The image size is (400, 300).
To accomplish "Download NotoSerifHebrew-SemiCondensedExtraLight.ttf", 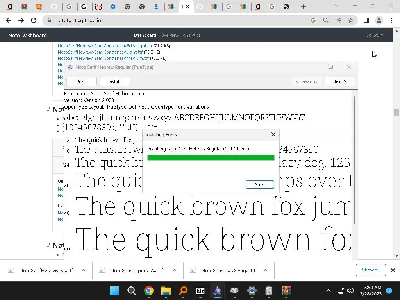I will (105, 46).
